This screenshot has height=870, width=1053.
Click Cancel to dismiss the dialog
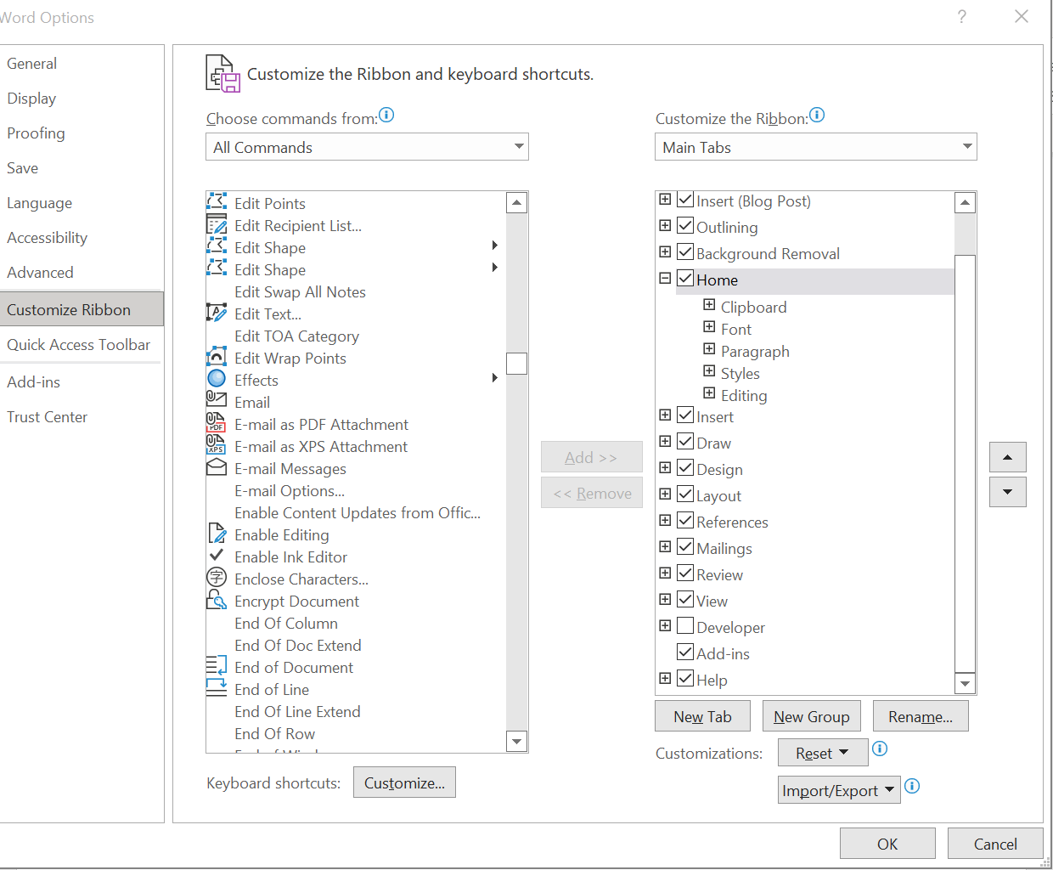click(995, 844)
